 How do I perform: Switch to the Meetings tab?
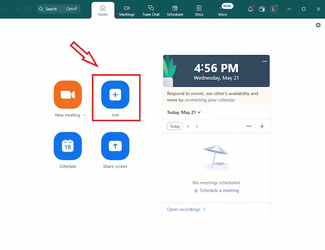tap(127, 9)
